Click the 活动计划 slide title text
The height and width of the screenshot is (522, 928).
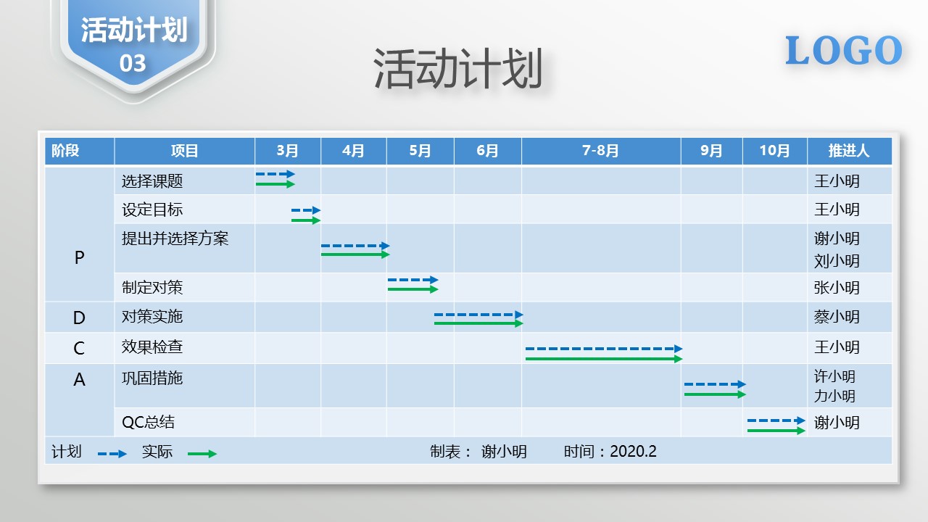click(x=458, y=70)
